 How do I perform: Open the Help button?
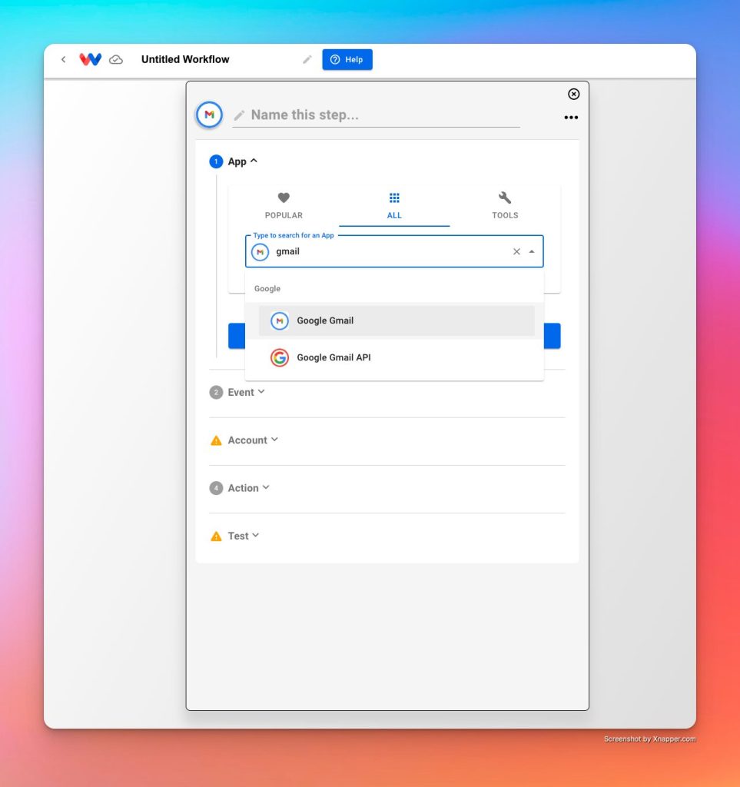[x=347, y=59]
